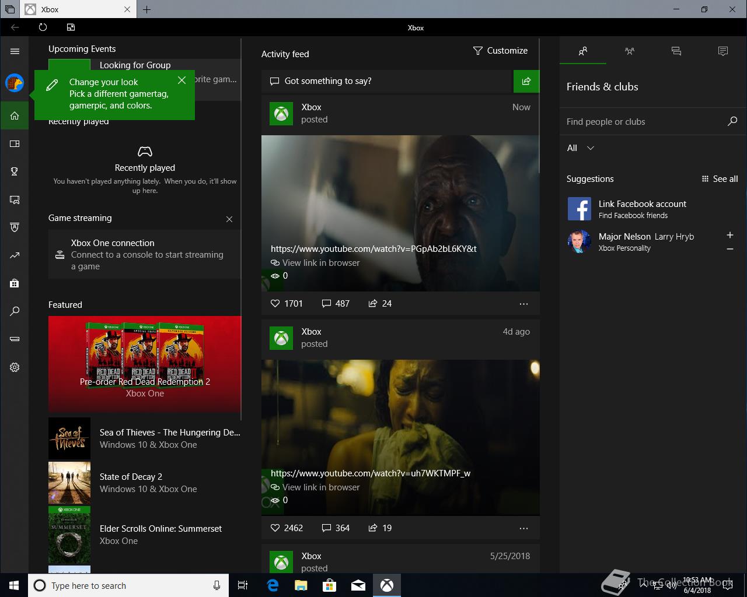
Task: Open Mail app from taskbar
Action: click(x=358, y=585)
